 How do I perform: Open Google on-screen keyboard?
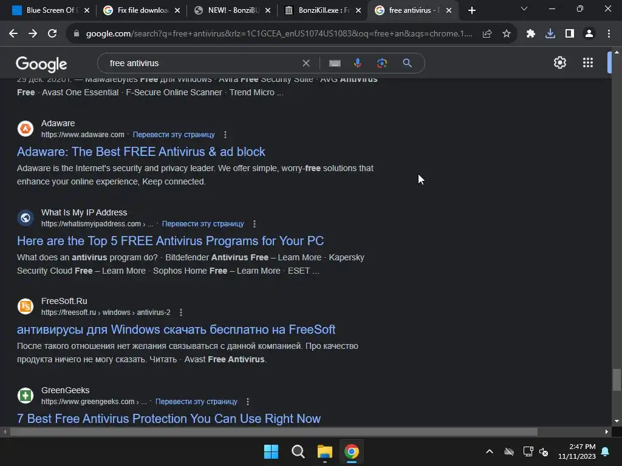pos(335,63)
